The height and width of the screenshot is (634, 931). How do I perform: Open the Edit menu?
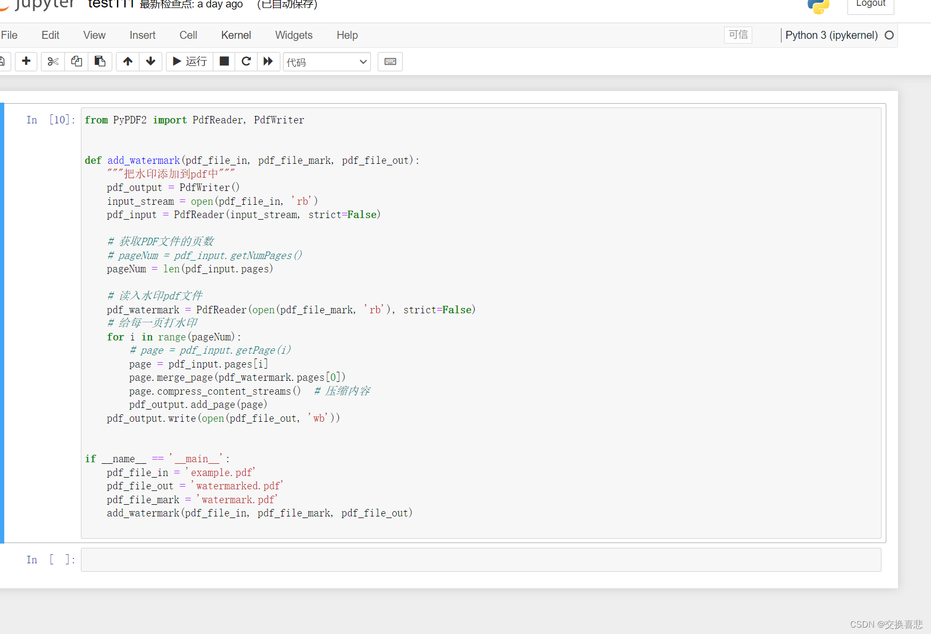(51, 35)
